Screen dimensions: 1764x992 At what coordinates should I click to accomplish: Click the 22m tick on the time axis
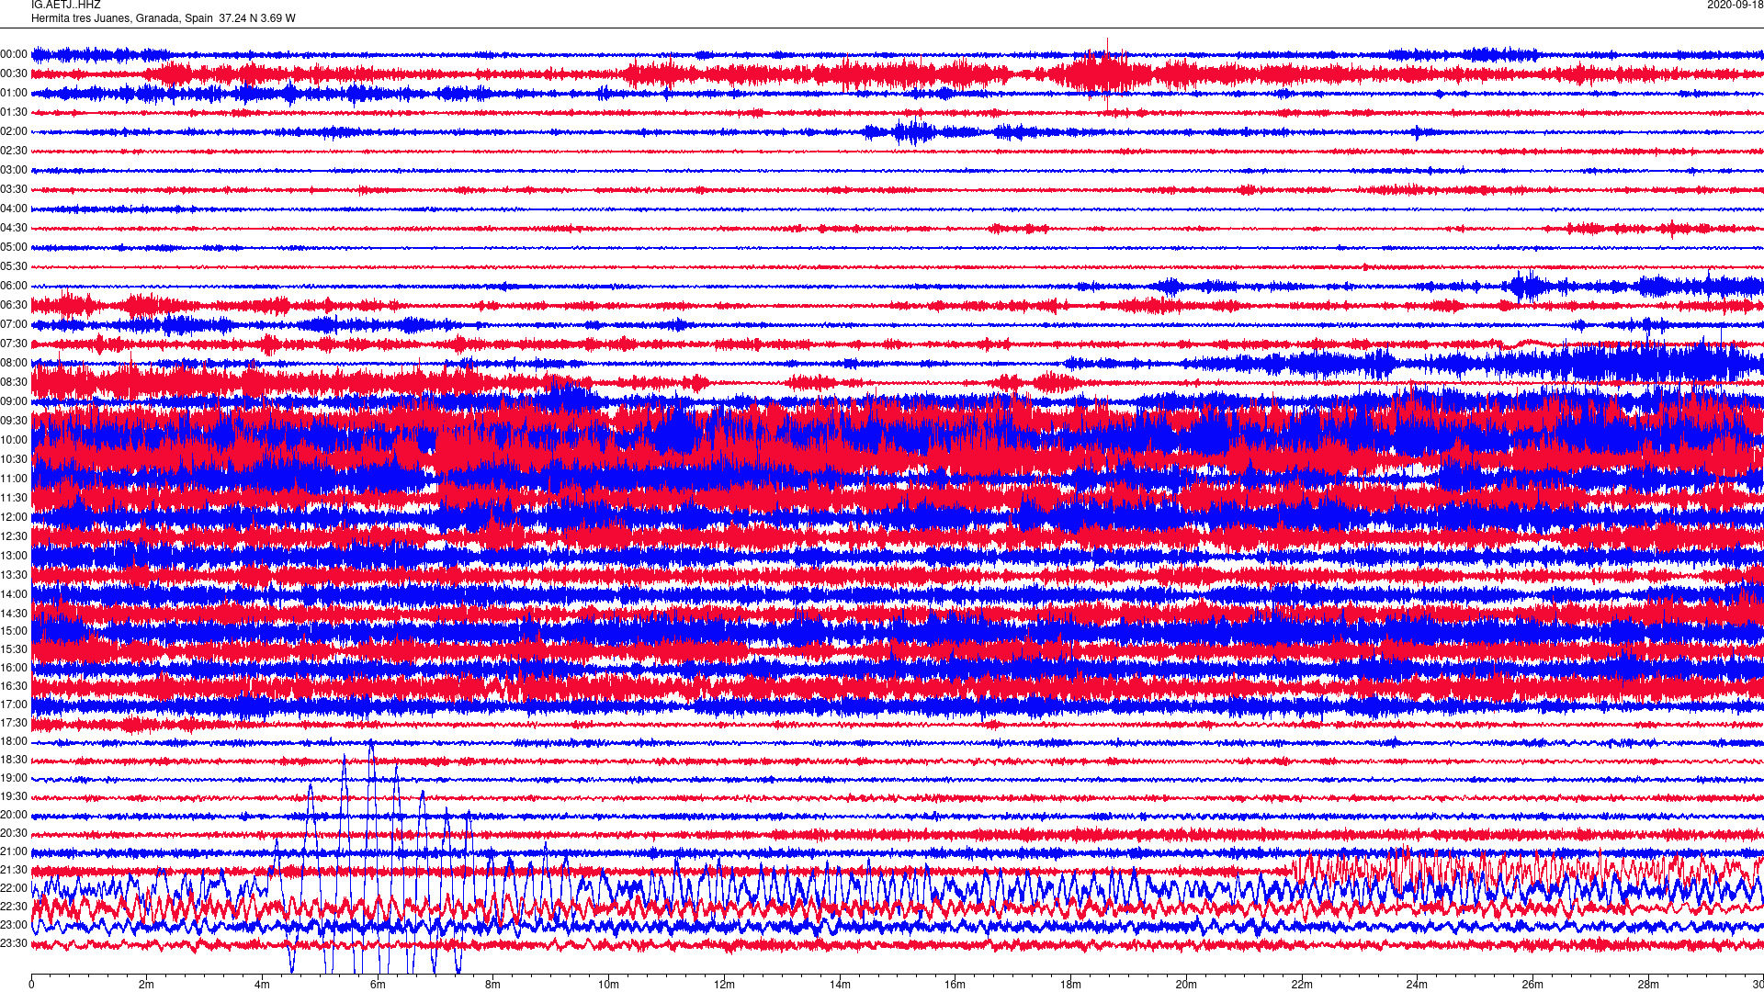click(x=1302, y=985)
